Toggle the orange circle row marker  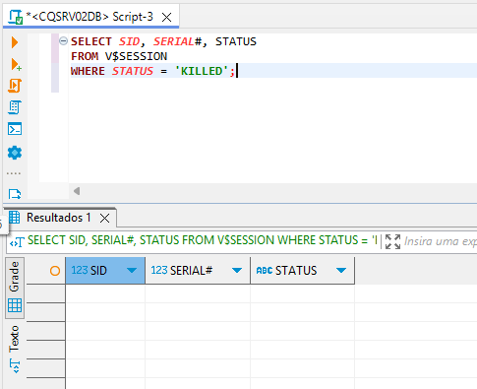[x=55, y=271]
